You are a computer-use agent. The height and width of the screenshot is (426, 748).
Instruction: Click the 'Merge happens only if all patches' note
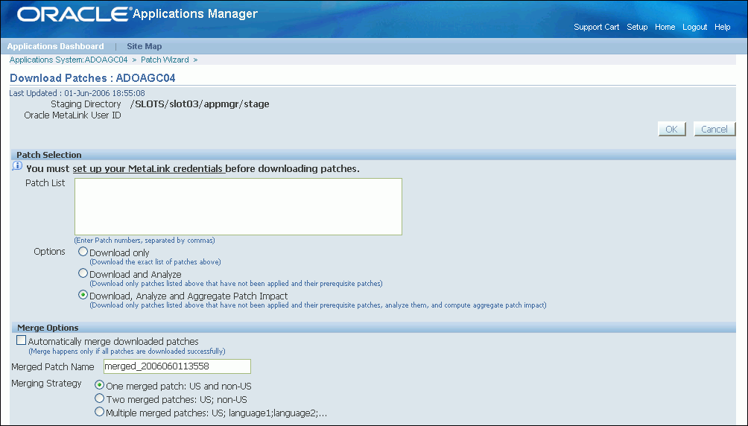coord(127,352)
